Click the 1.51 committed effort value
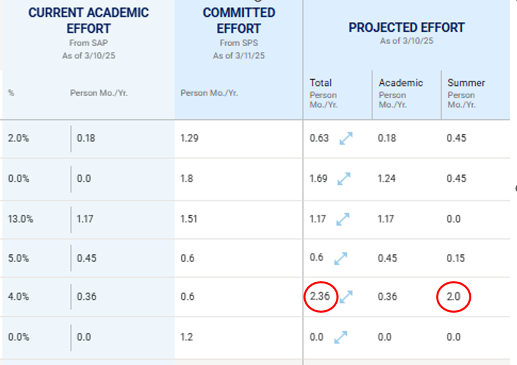The image size is (517, 365). tap(189, 219)
